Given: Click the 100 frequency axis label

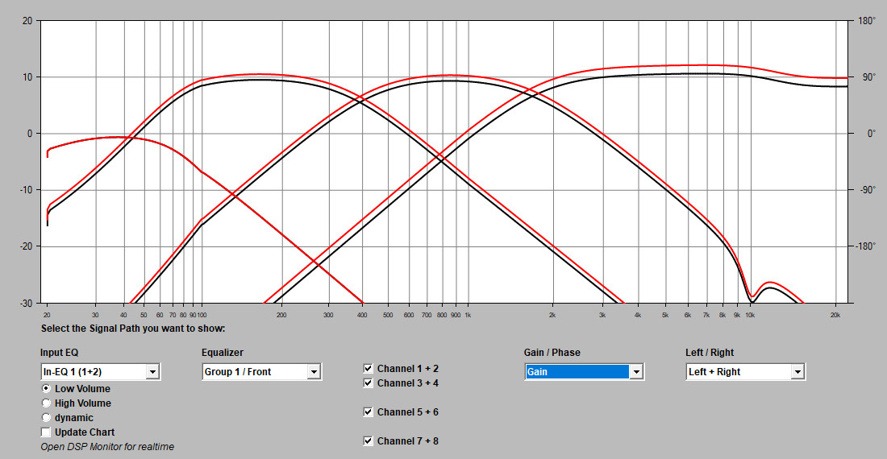Looking at the screenshot, I should 202,315.
